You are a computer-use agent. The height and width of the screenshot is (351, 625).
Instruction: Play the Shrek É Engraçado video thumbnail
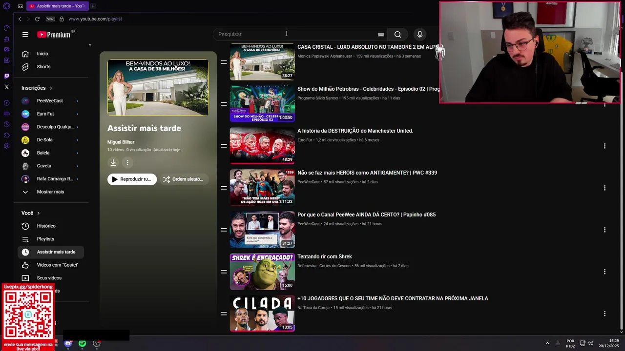pos(262,272)
